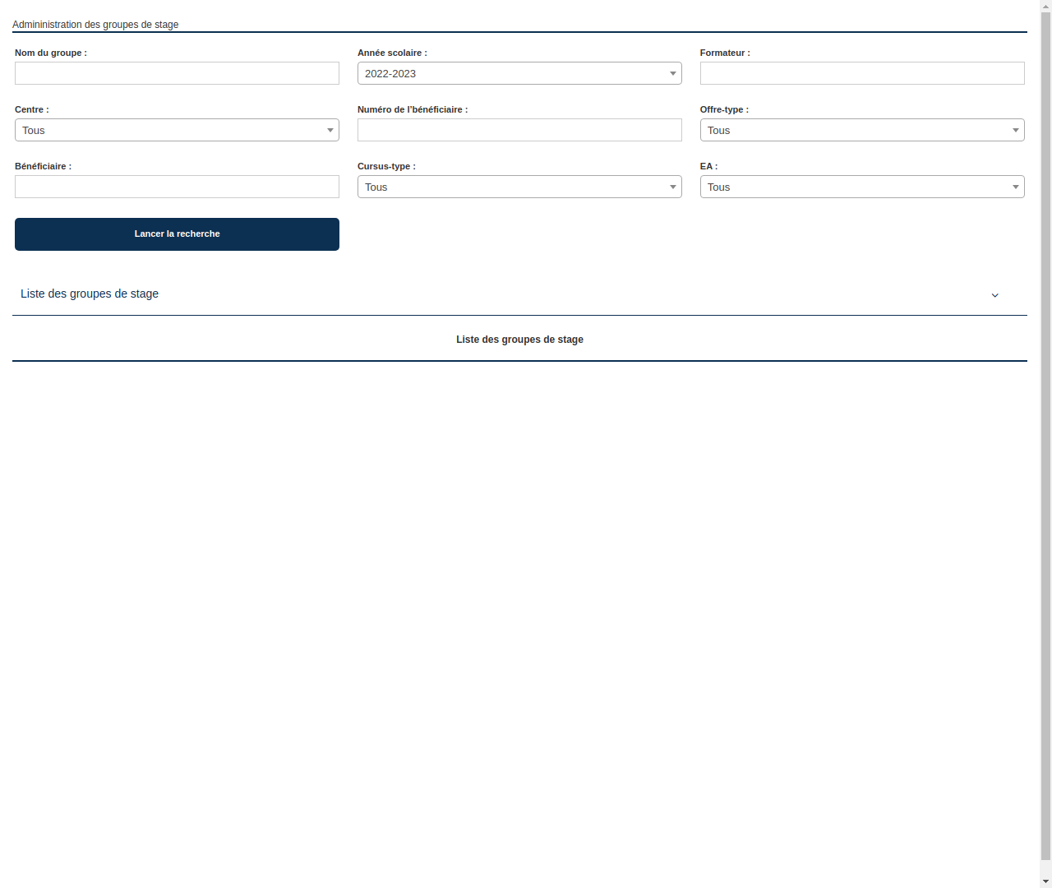This screenshot has height=888, width=1052.
Task: Click the Offre-type dropdown arrow icon
Action: coord(1016,130)
